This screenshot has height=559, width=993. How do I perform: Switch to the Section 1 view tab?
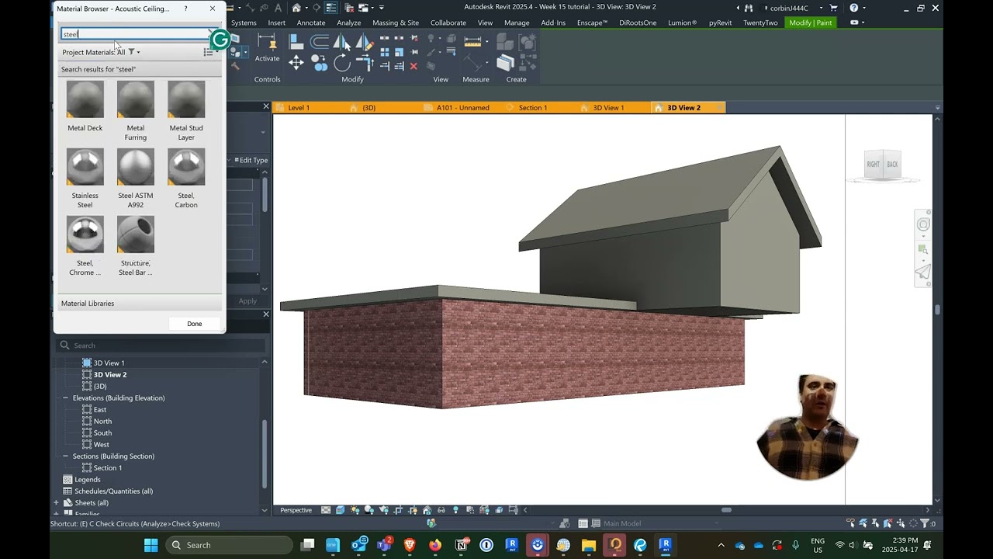[533, 108]
